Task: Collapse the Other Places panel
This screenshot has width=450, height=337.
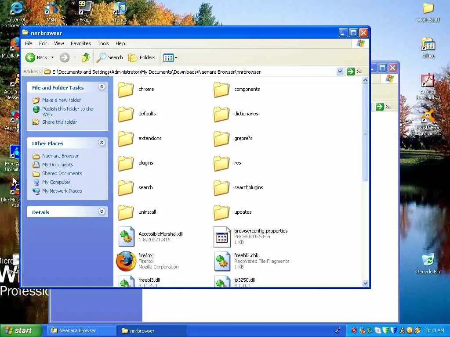Action: [102, 143]
